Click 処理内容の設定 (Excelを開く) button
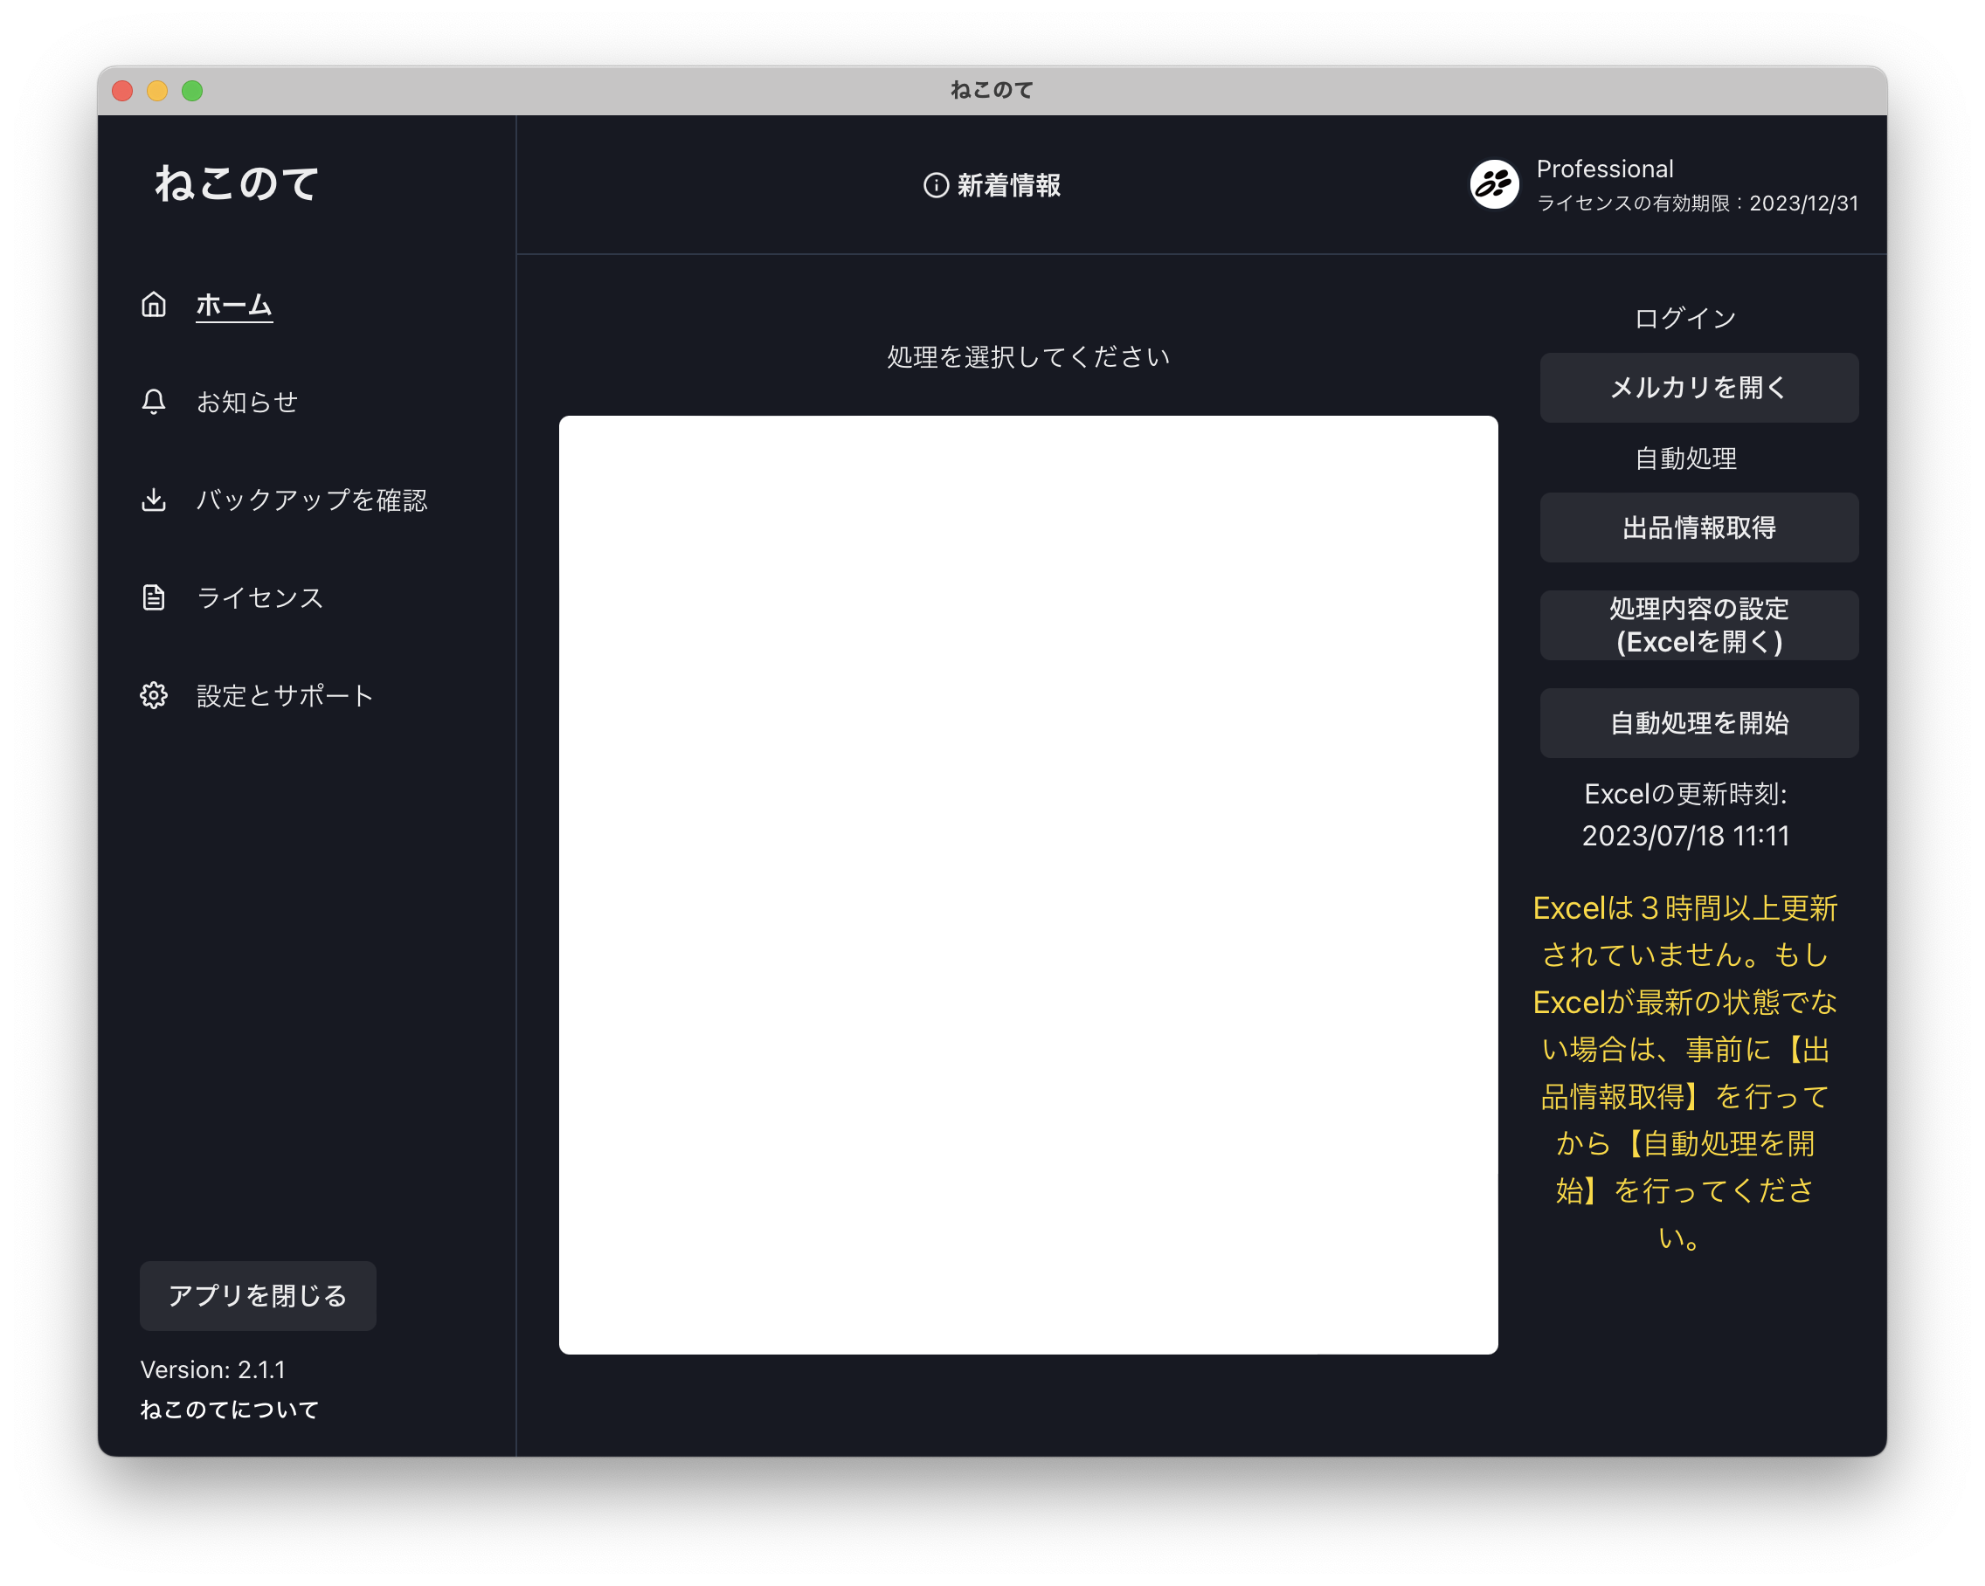 [x=1698, y=625]
